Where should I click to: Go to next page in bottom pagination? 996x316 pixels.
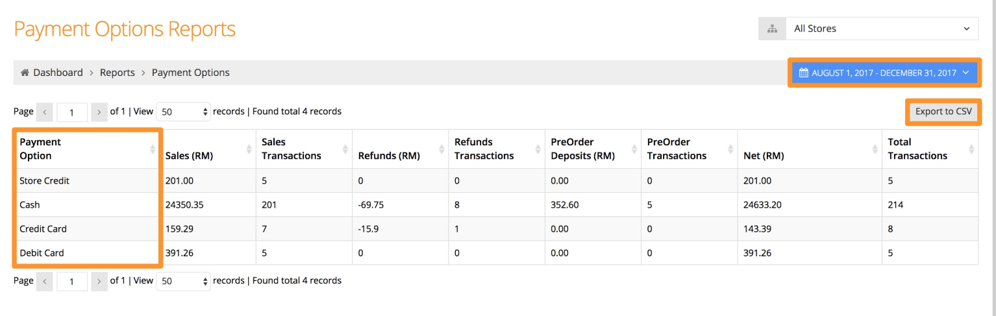(99, 281)
